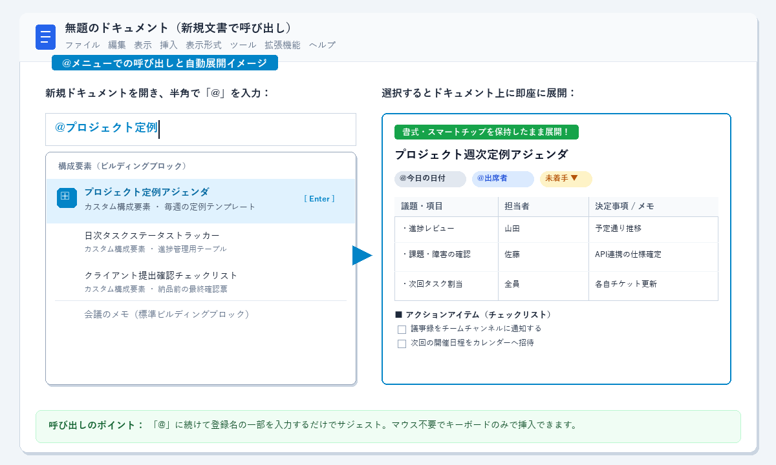This screenshot has height=465, width=776.
Task: Click the 構成要素(ビルディングブロック) list header
Action: (x=123, y=166)
